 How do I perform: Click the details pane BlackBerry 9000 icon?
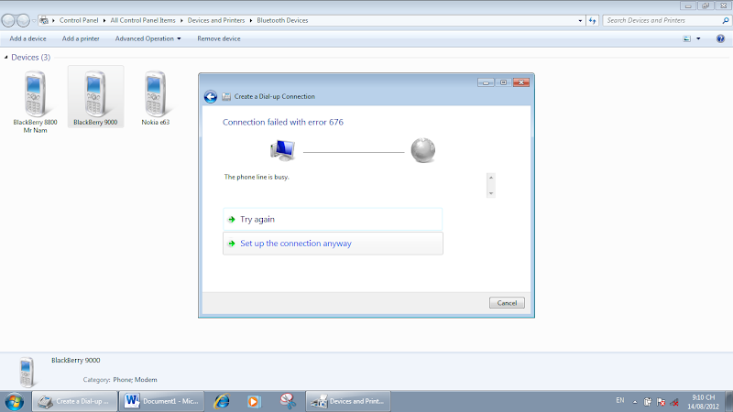27,373
